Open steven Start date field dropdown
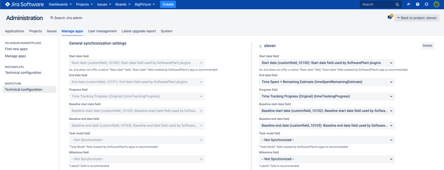Viewport: 444px width, 170px height. pos(327,62)
